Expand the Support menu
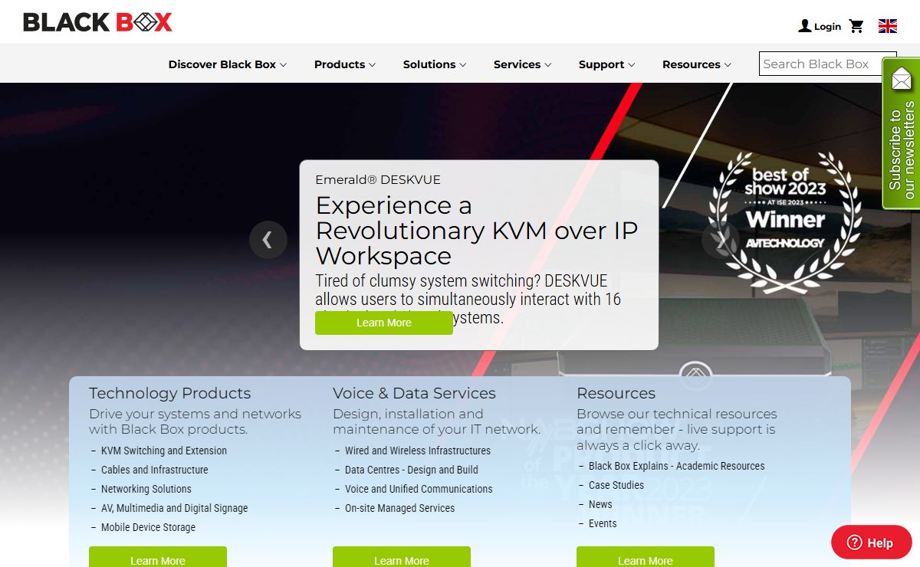 pos(607,64)
